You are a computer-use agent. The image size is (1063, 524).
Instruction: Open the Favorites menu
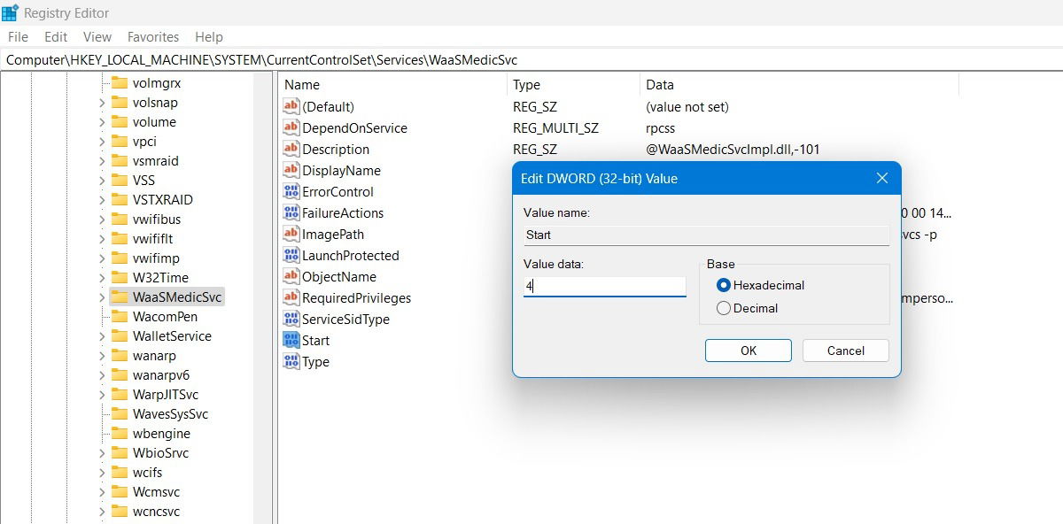pyautogui.click(x=153, y=37)
